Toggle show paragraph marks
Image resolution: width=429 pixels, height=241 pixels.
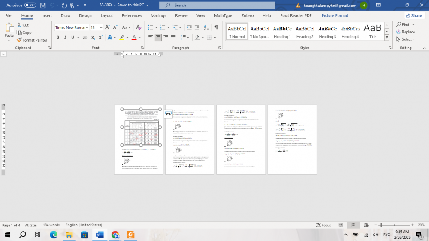[216, 27]
